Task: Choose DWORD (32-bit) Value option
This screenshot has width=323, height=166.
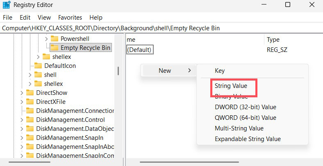Action: tap(245, 107)
